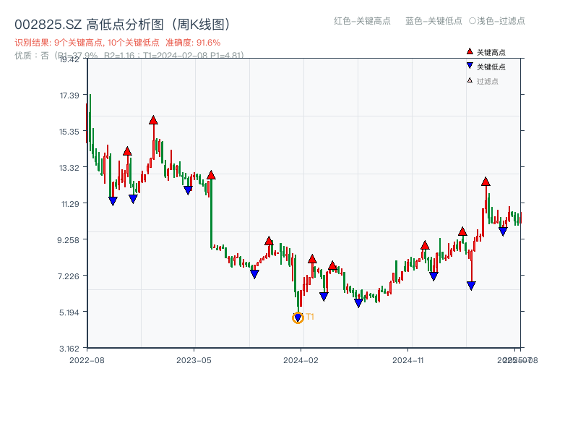
Task: Select the rightmost blue key-low triangle marker
Action: point(503,231)
